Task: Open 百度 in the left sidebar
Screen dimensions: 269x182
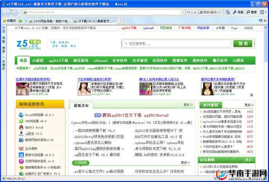Action: (x=4, y=29)
